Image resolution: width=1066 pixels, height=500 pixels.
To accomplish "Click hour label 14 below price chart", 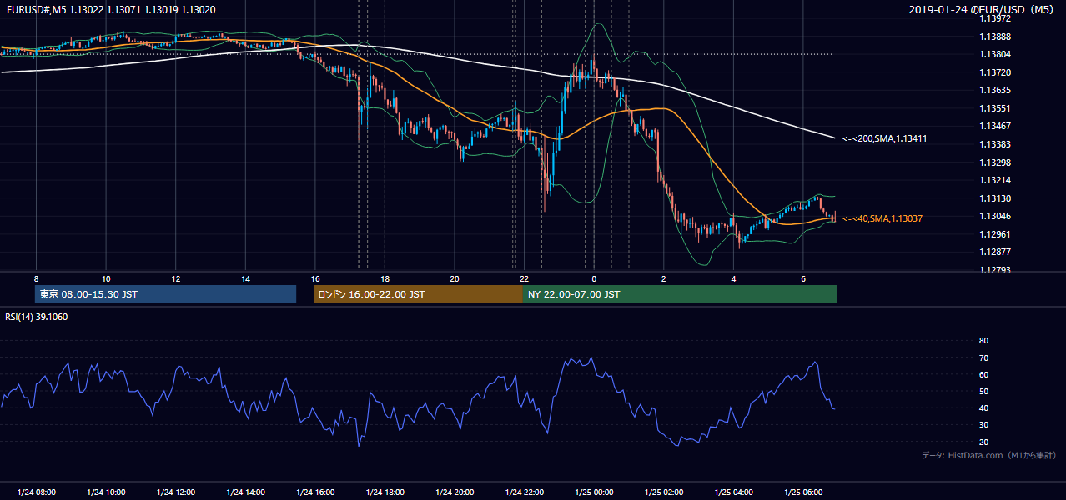I will coord(245,278).
